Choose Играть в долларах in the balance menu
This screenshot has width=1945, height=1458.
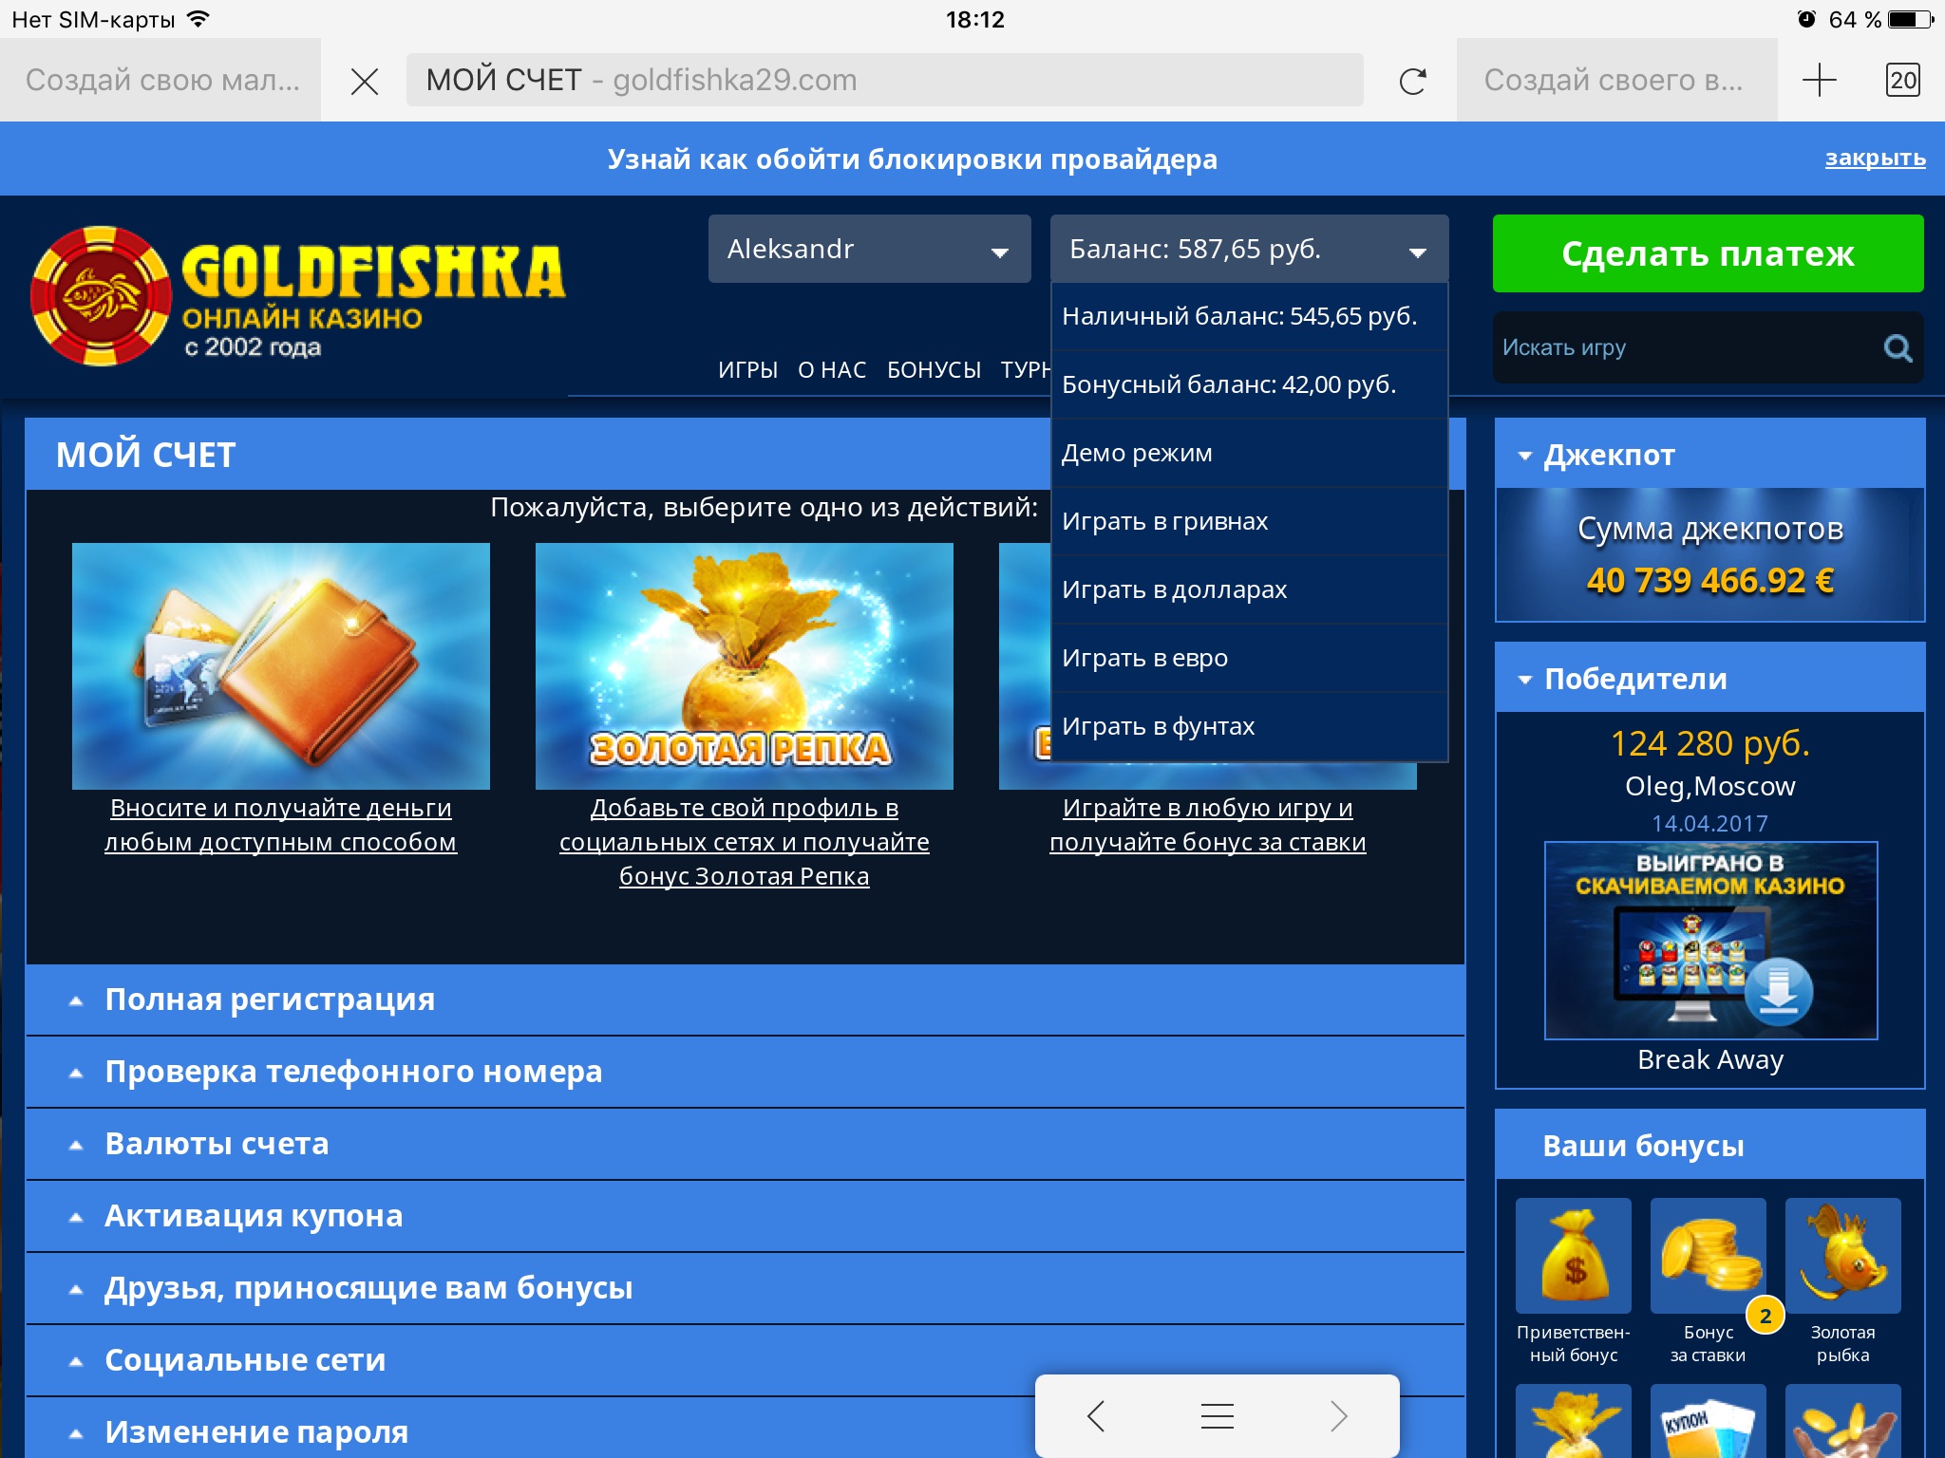coord(1174,589)
